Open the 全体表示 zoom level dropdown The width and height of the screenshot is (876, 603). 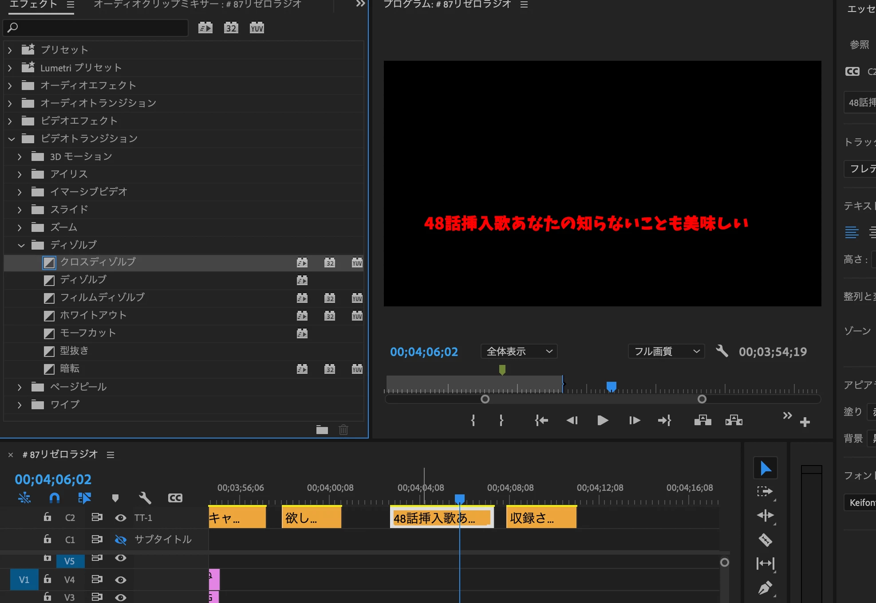pyautogui.click(x=519, y=352)
